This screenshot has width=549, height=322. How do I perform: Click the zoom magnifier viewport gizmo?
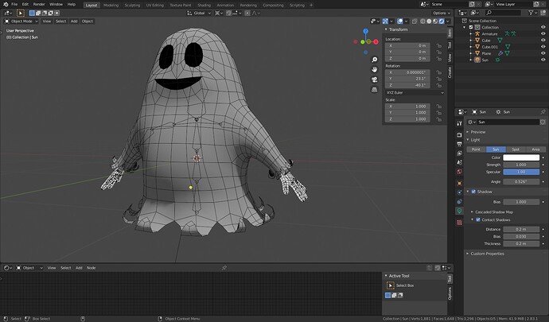(x=374, y=60)
